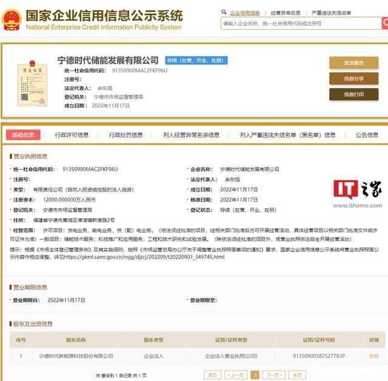This screenshot has height=381, width=388.
Task: Click the 营业期限信息 section heading
Action: (30, 287)
